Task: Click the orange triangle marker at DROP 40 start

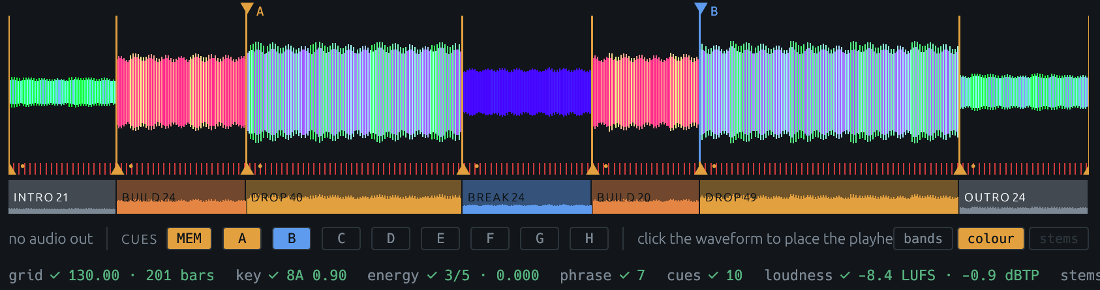Action: 247,169
